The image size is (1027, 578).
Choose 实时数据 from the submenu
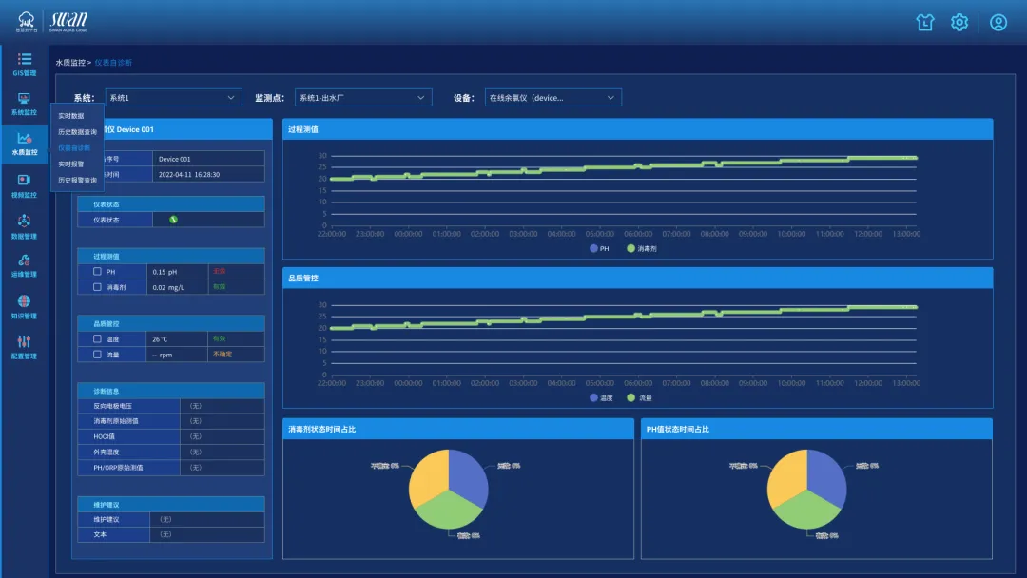(70, 116)
